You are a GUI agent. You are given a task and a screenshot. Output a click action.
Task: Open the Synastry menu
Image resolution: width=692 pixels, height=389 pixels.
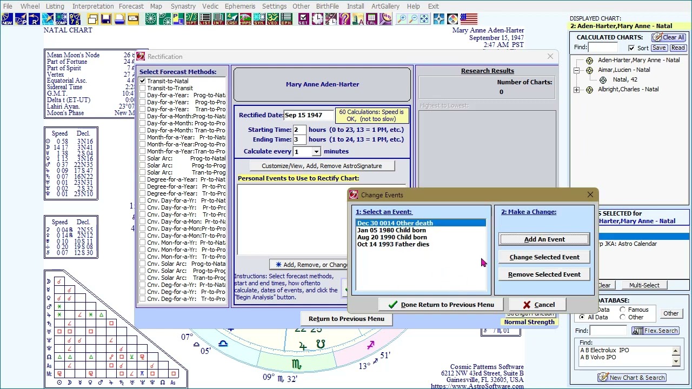click(183, 6)
